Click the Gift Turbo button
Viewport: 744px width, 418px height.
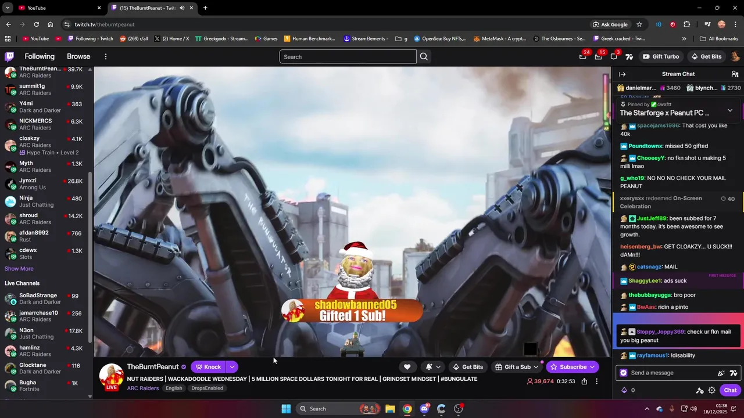tap(660, 56)
